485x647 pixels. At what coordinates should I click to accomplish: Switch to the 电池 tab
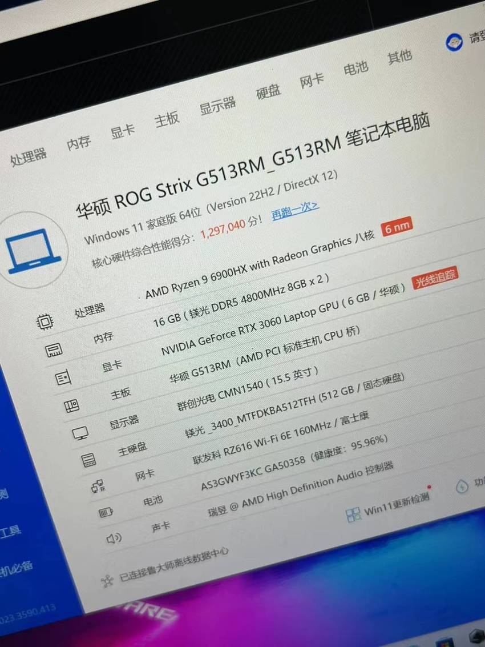pyautogui.click(x=355, y=68)
